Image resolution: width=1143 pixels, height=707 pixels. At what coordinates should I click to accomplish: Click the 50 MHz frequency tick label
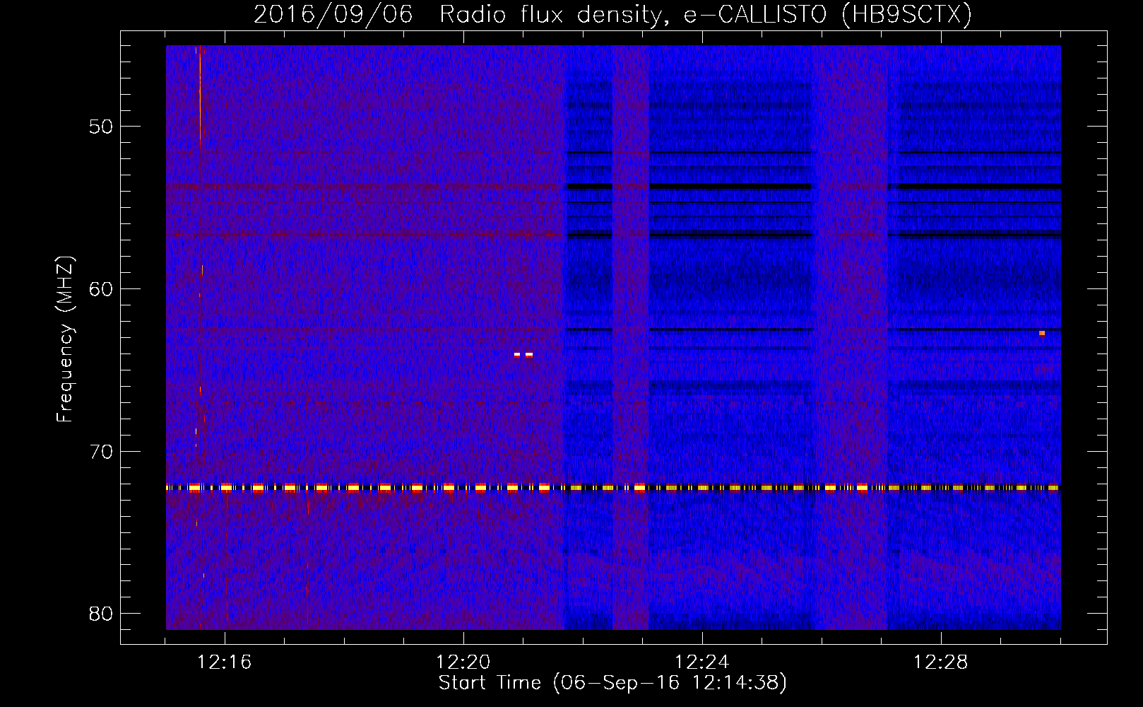pyautogui.click(x=101, y=127)
